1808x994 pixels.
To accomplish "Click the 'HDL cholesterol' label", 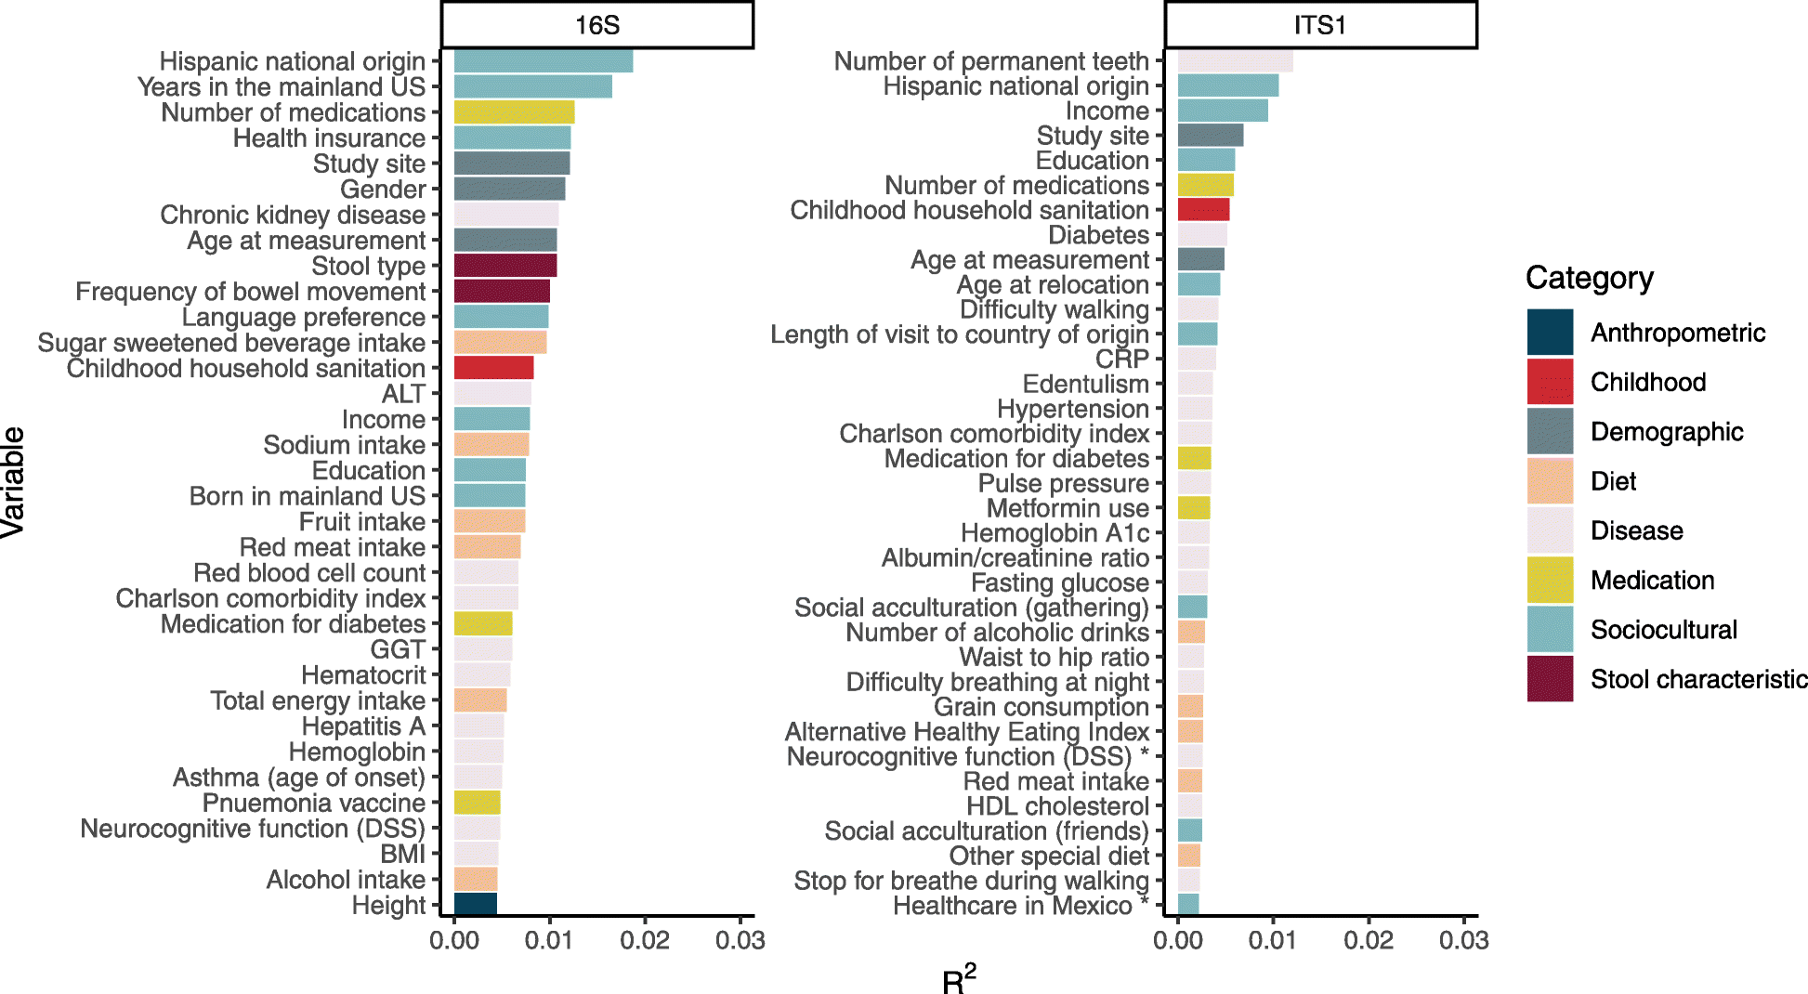I will pos(1058,806).
